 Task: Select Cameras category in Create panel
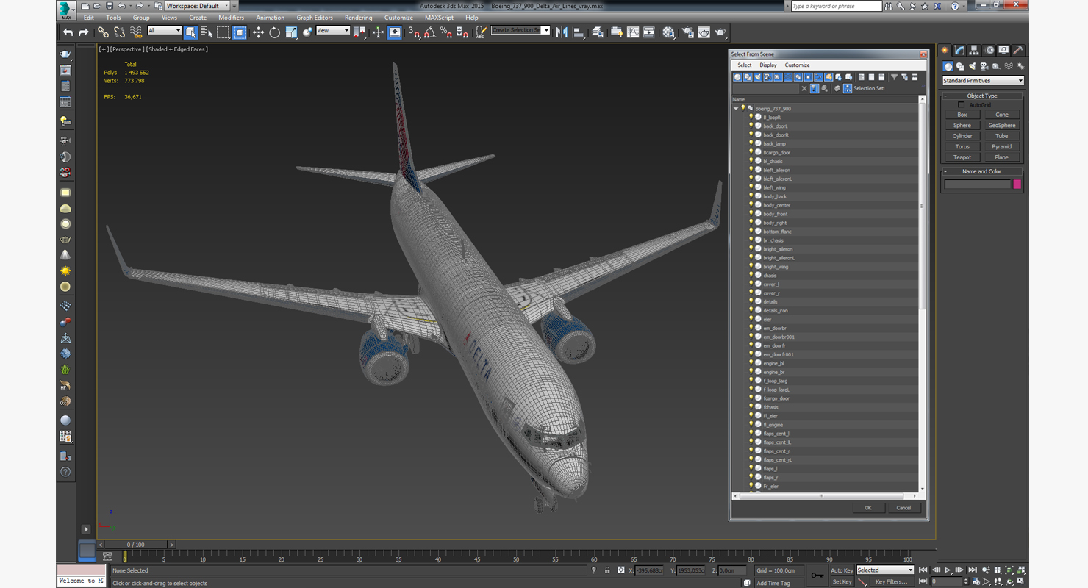pos(984,66)
